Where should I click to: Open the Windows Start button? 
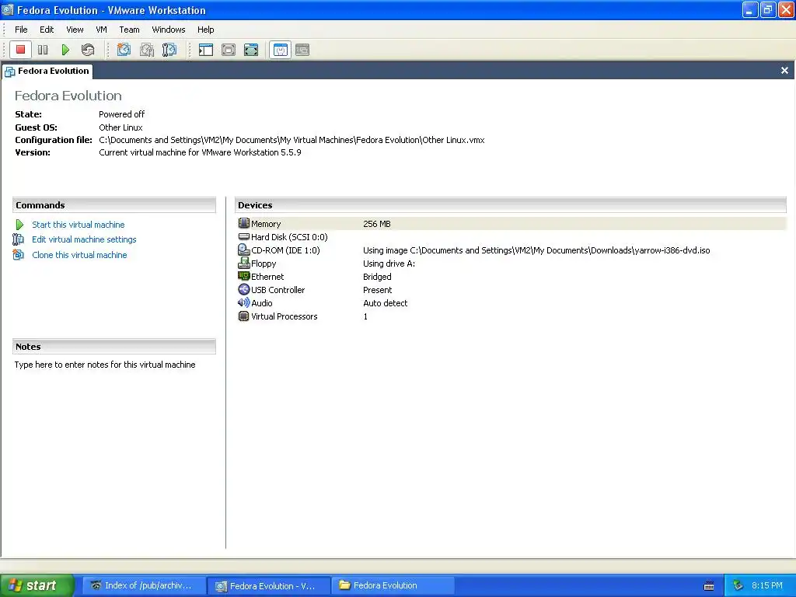[37, 585]
